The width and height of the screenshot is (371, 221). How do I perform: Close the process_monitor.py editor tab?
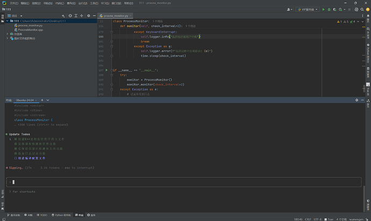pyautogui.click(x=130, y=16)
